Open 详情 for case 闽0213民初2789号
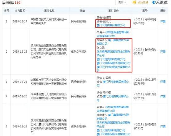The image size is (171, 136). tap(163, 82)
